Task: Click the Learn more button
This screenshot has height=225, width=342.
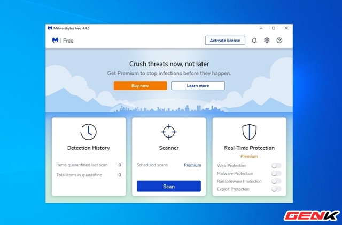Action: [198, 85]
